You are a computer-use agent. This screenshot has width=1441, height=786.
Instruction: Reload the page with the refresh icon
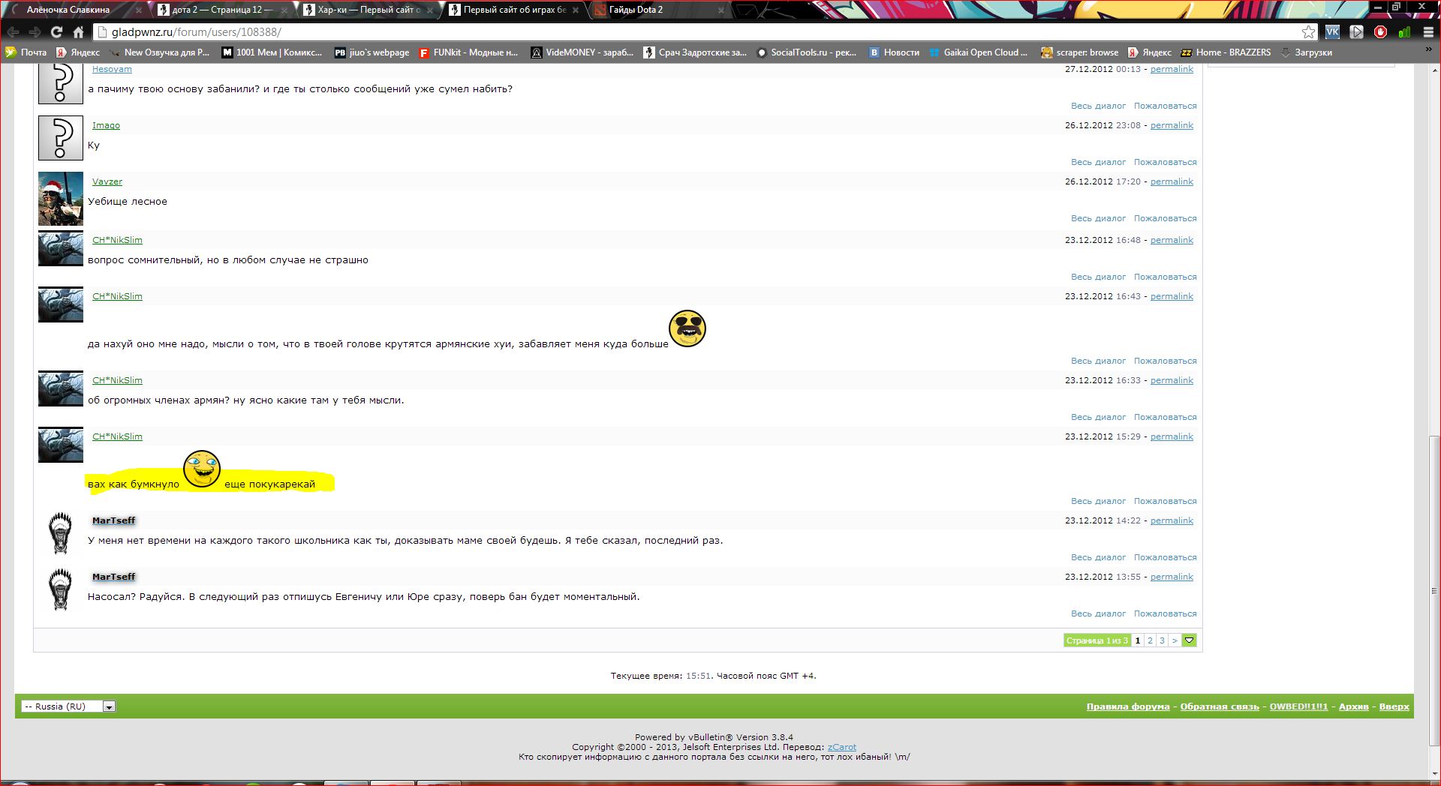point(56,32)
